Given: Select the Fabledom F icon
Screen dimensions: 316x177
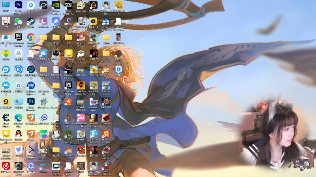Looking at the screenshot, I should click(x=93, y=134).
